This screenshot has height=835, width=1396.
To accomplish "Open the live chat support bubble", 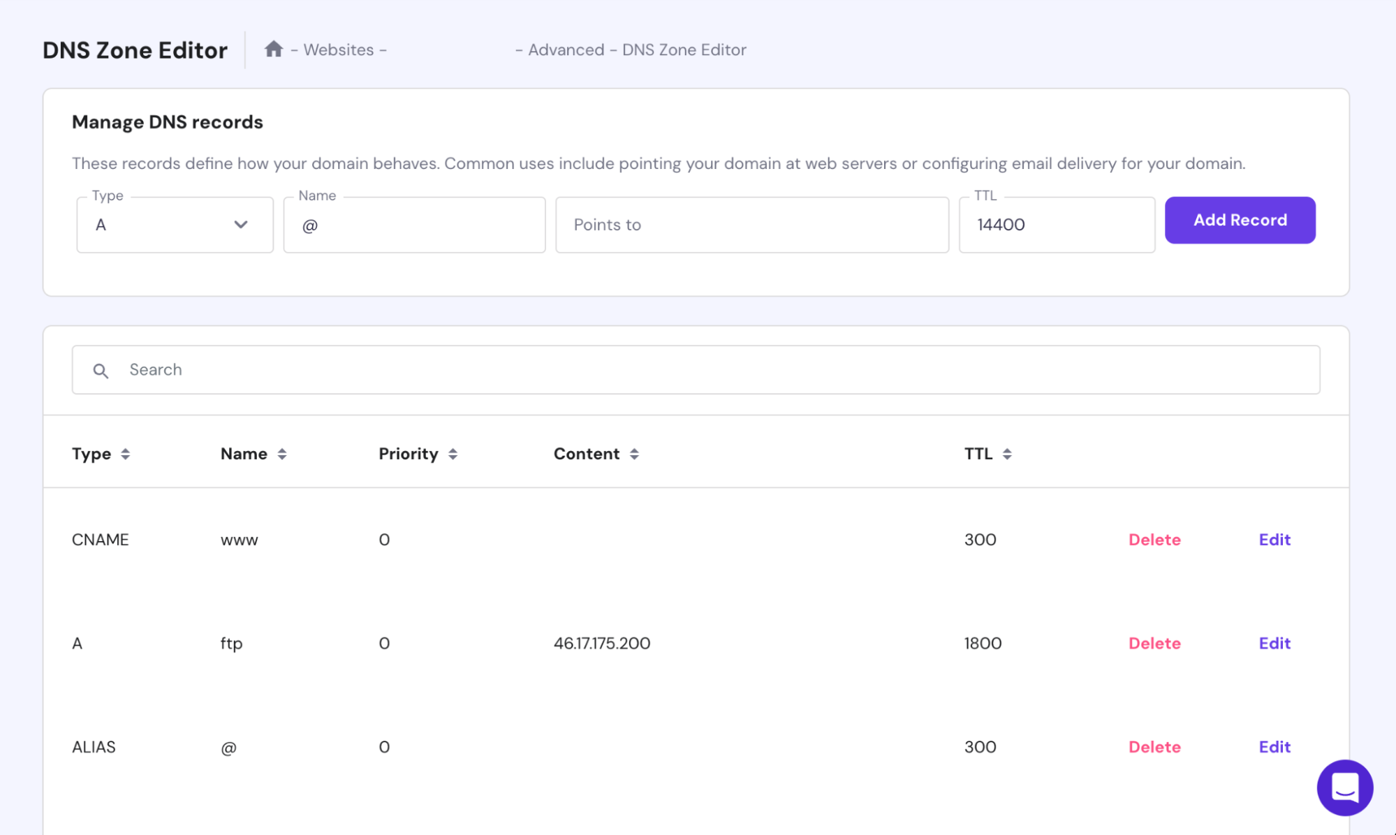I will coord(1344,787).
